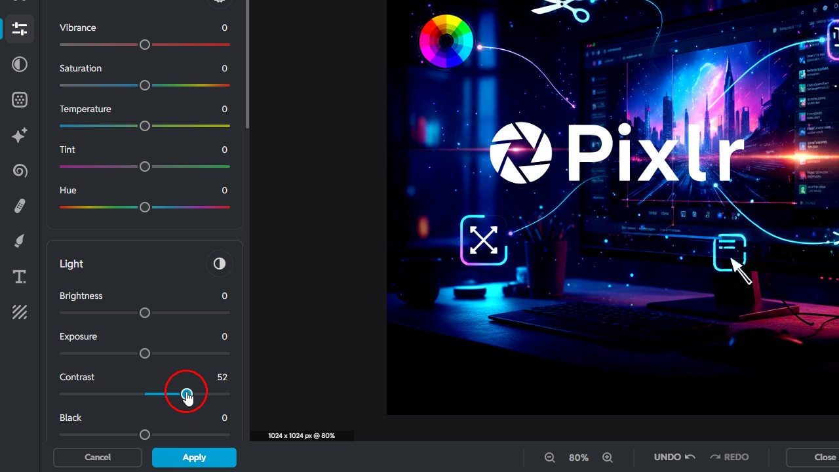Screen dimensions: 839x472
Task: Open the AI sparkle tool in sidebar
Action: point(20,135)
